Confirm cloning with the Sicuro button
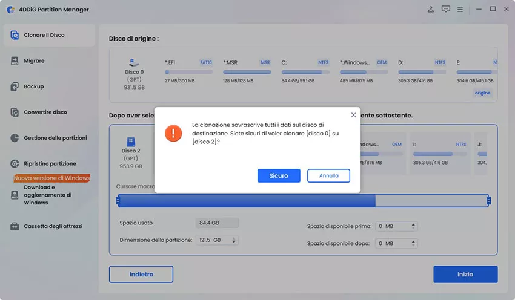The image size is (515, 300). [x=279, y=176]
